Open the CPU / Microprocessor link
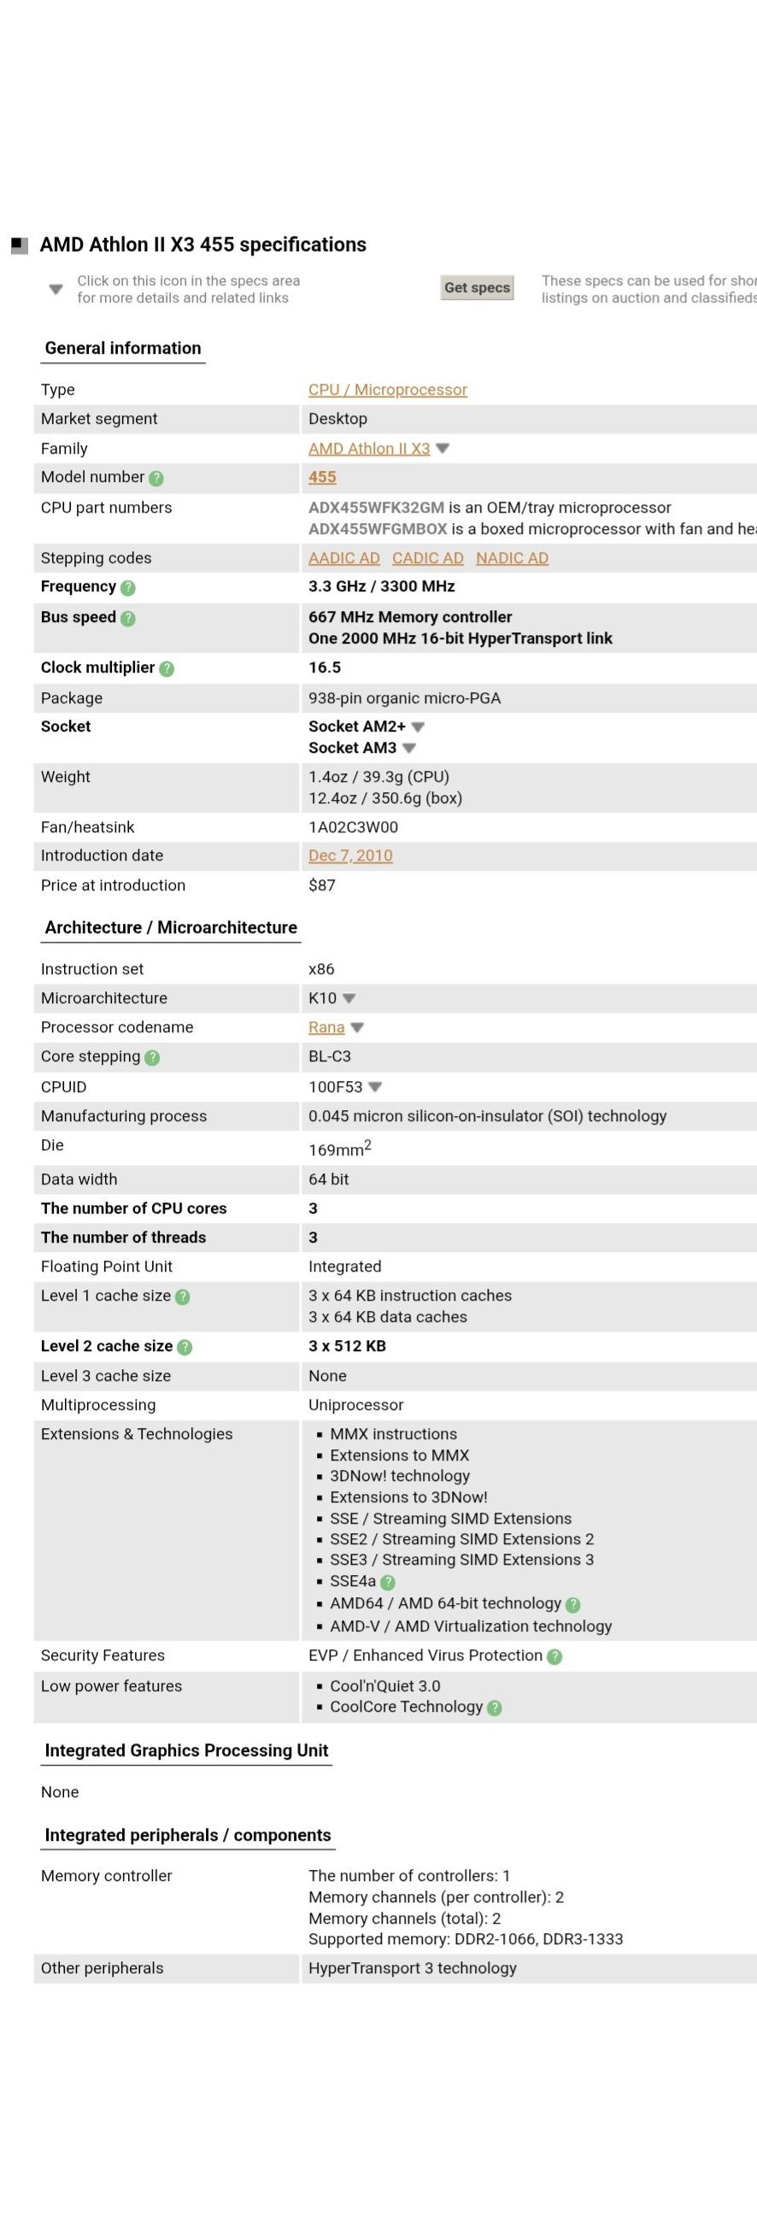 (x=388, y=390)
